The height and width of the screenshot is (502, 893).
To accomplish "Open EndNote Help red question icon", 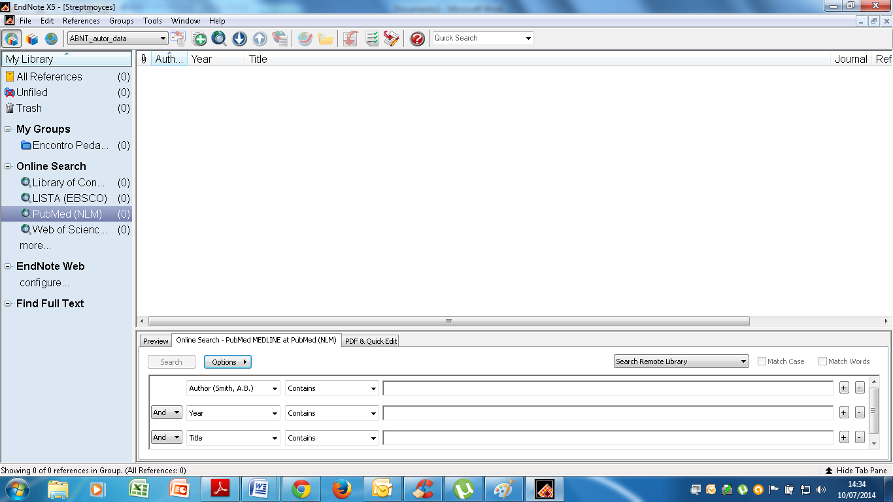I will pyautogui.click(x=417, y=39).
